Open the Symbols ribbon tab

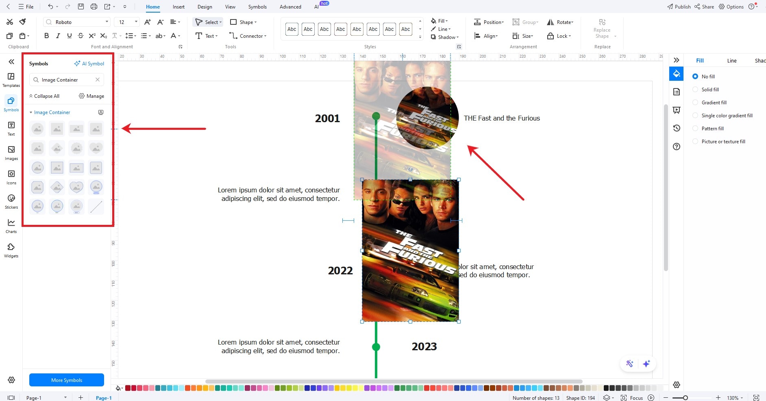coord(257,6)
